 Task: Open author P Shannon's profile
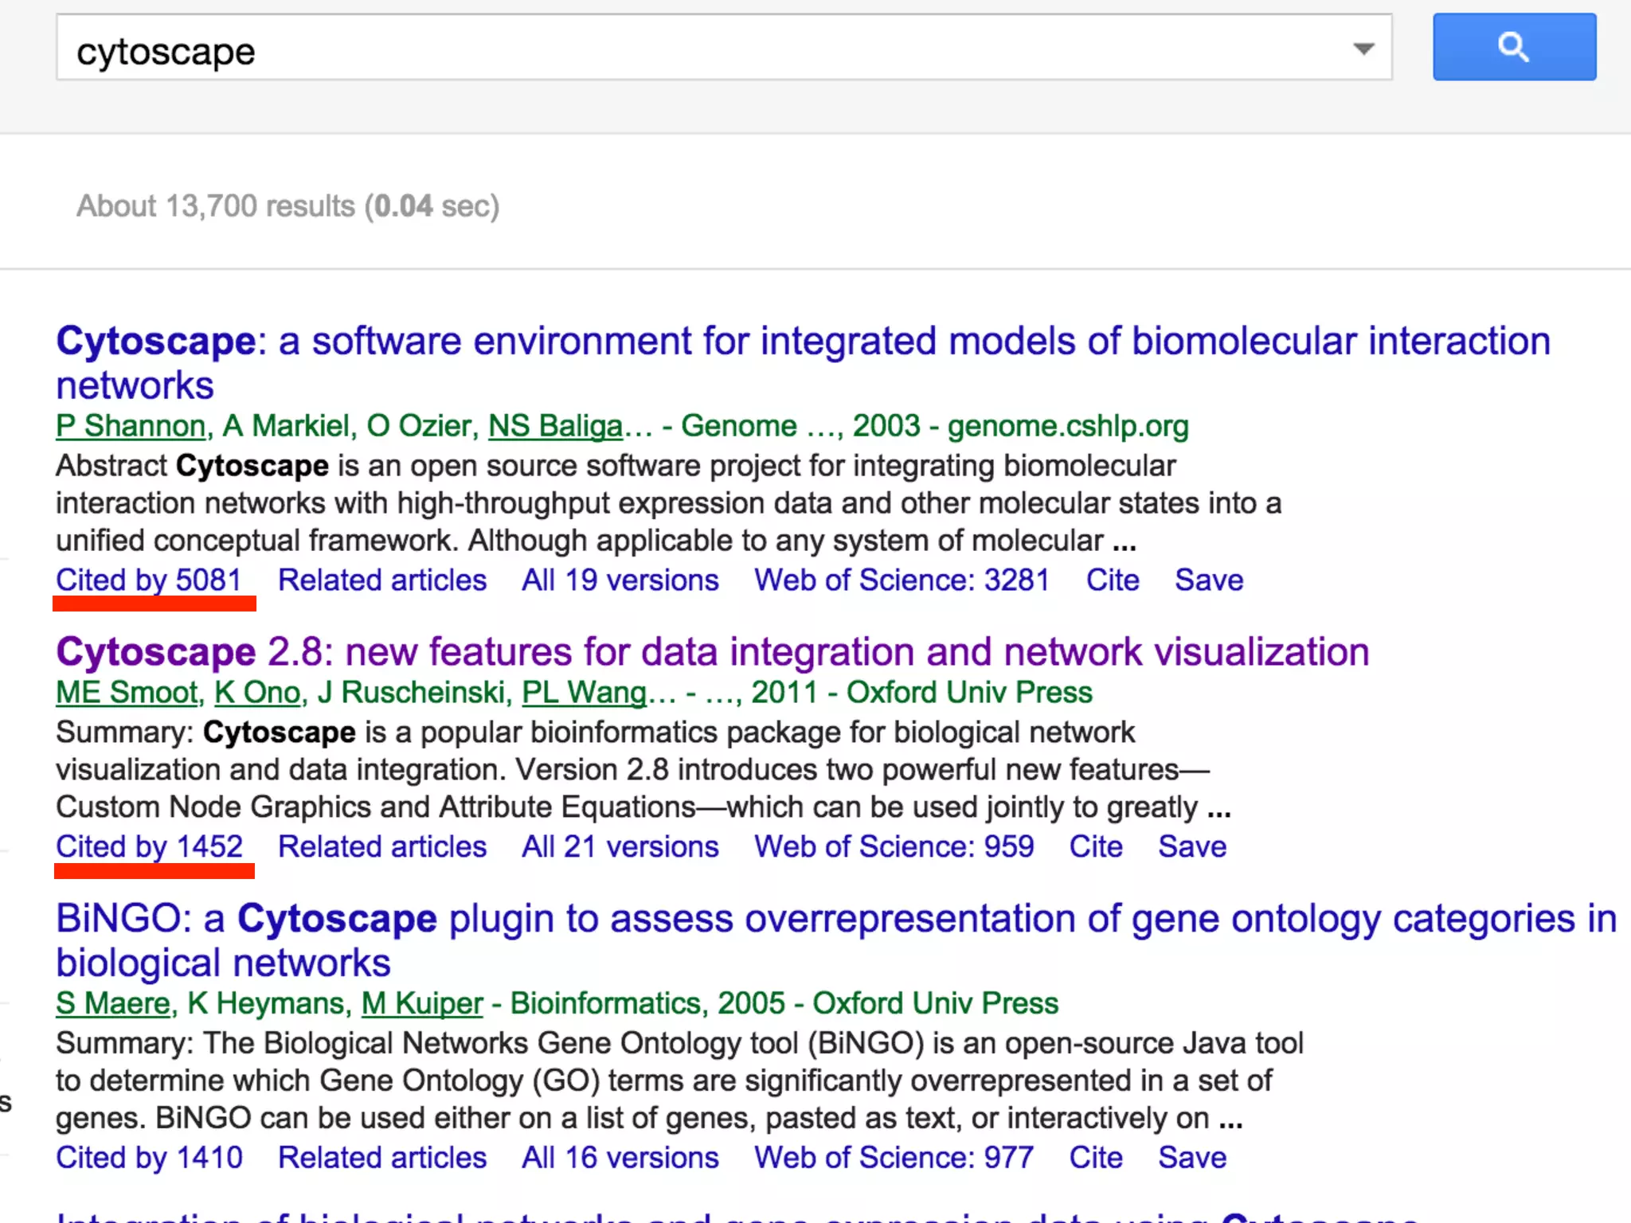pos(131,427)
